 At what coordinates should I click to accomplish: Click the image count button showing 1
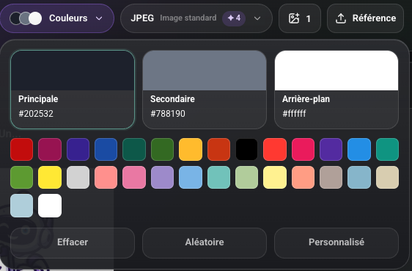(300, 18)
